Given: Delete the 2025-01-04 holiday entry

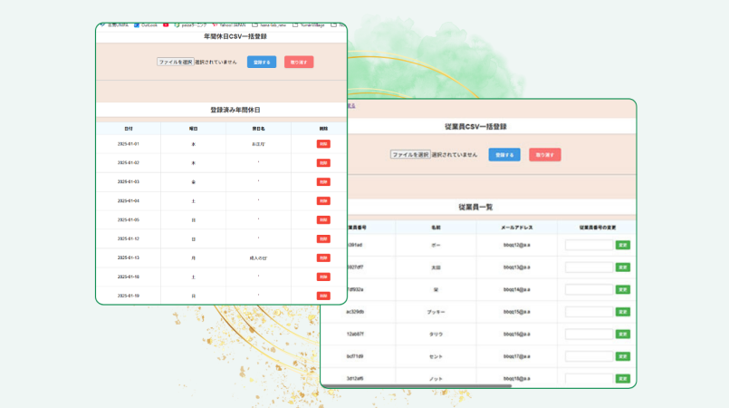Looking at the screenshot, I should pos(323,201).
